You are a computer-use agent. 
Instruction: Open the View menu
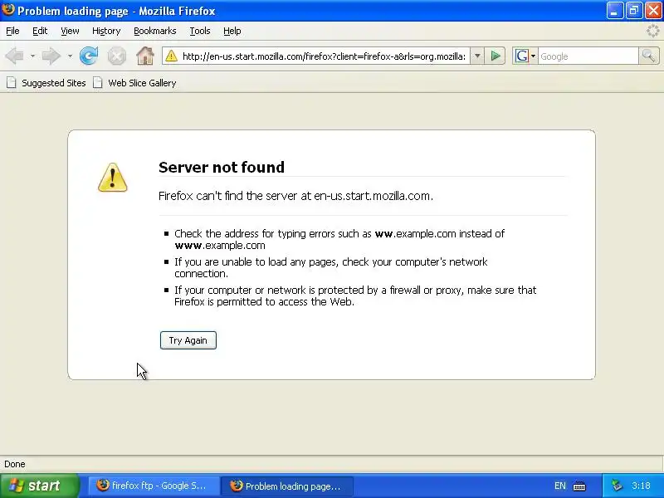pyautogui.click(x=70, y=31)
